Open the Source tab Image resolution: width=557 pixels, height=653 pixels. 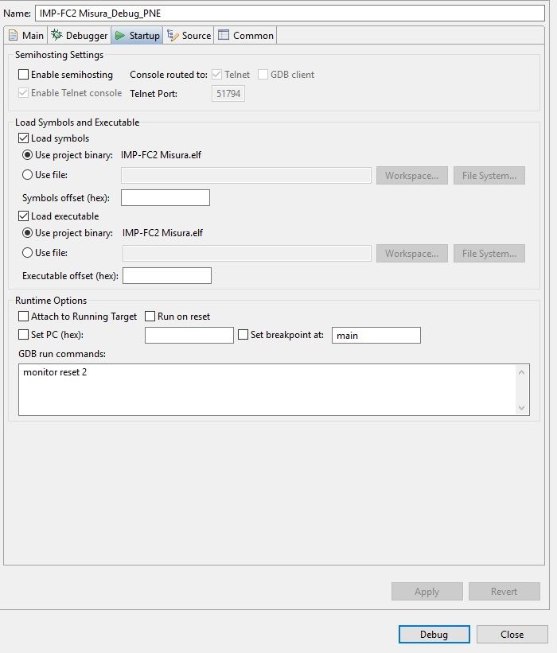click(189, 36)
